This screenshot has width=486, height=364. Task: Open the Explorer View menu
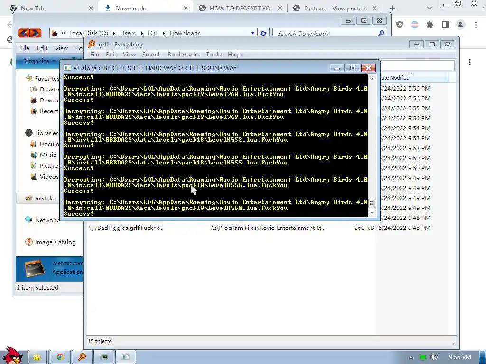click(61, 48)
